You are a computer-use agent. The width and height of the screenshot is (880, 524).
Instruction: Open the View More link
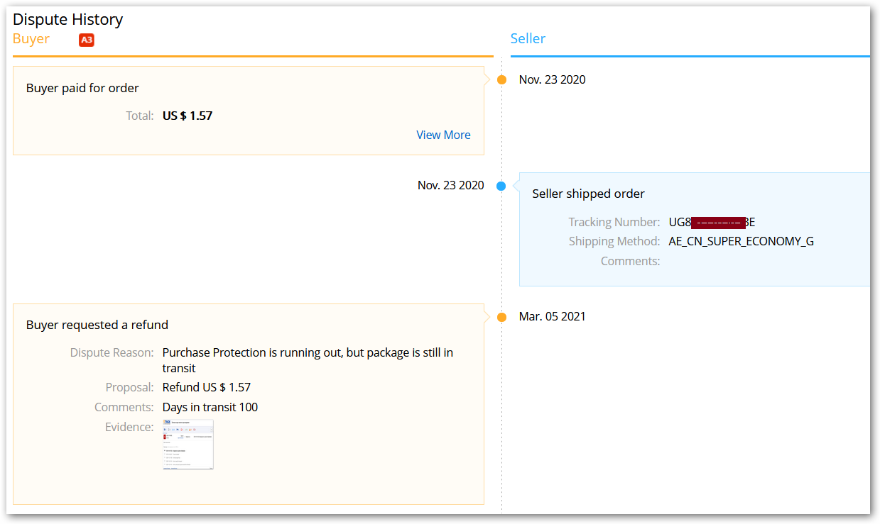(x=443, y=135)
